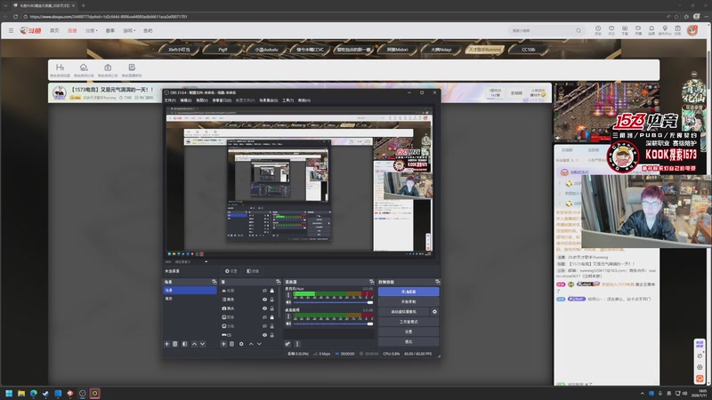Expand the 分类 dropdown in Douyu header
Screen dimensions: 712x400
92,30
